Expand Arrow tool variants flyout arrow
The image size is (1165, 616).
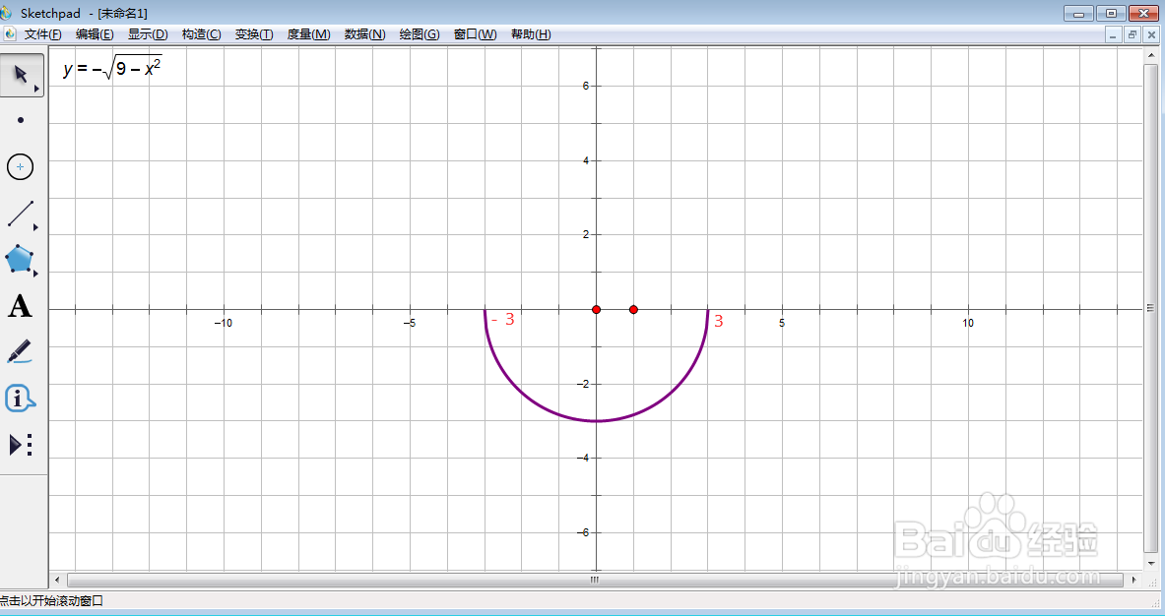[36, 89]
